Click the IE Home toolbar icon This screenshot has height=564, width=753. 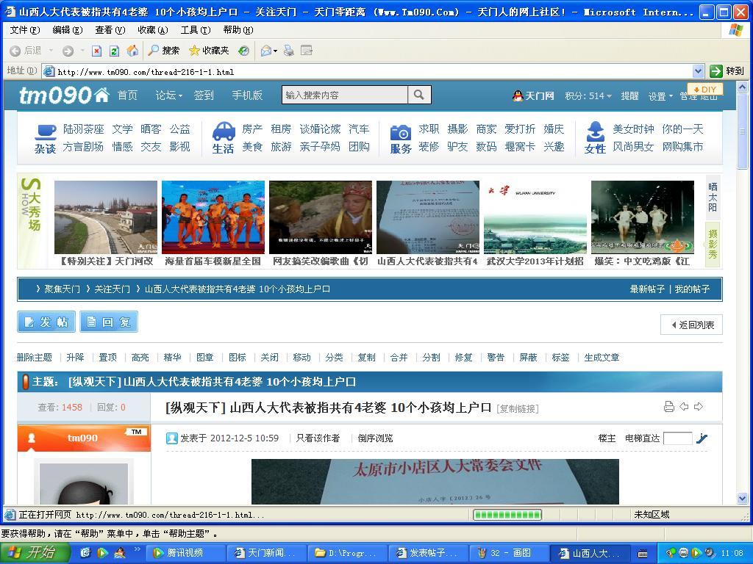[132, 51]
